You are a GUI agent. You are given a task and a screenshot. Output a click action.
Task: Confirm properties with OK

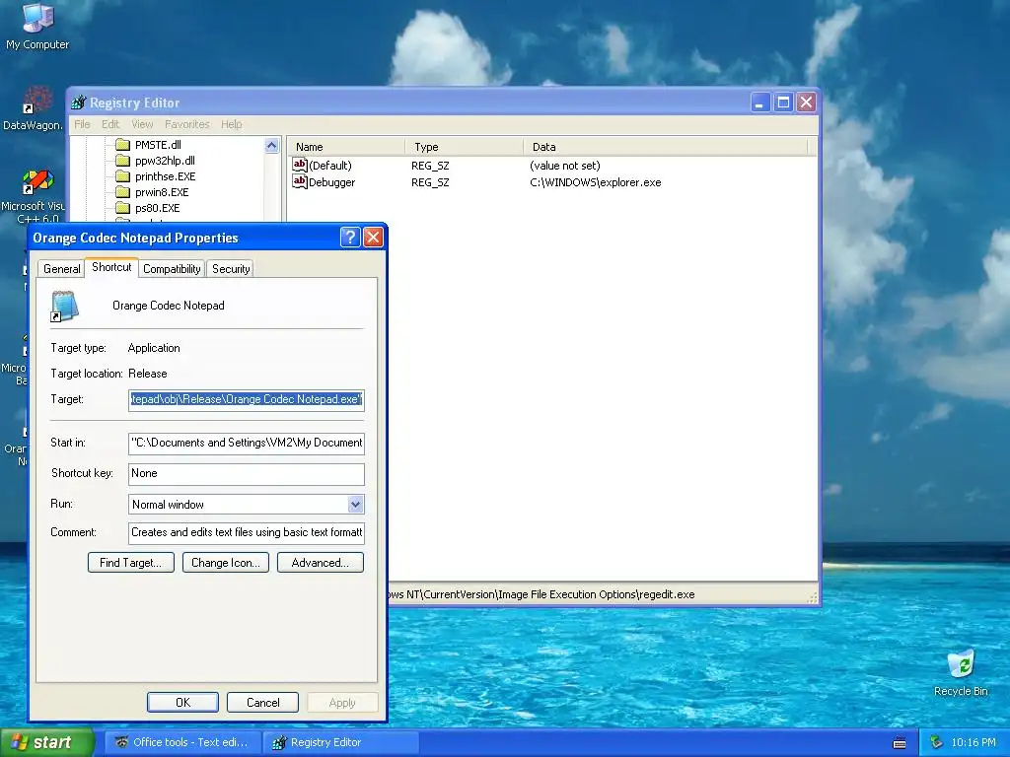182,702
